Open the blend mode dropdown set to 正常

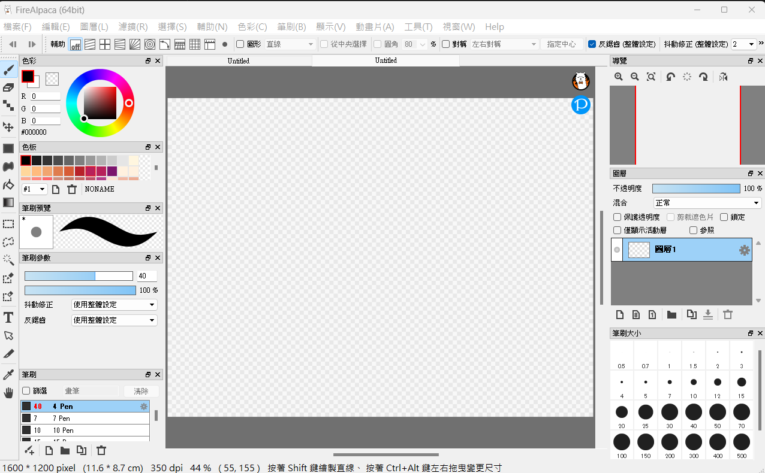(707, 202)
